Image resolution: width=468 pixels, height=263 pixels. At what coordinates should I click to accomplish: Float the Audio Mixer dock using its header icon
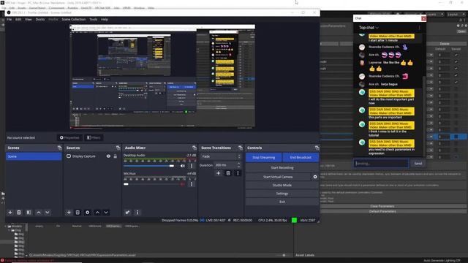[195, 148]
